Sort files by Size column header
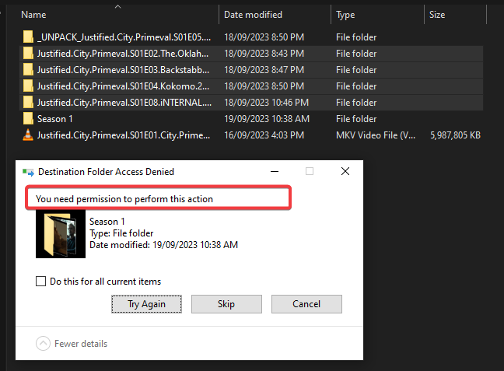This screenshot has height=371, width=504. click(437, 15)
